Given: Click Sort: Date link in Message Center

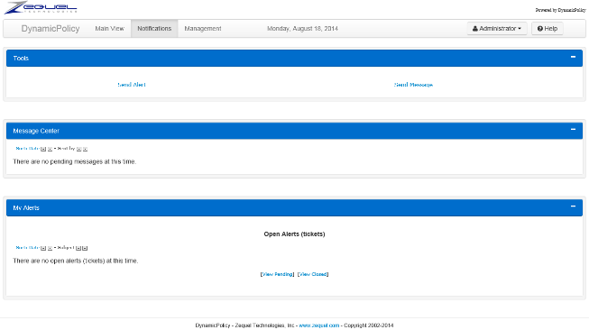Looking at the screenshot, I should click(x=27, y=149).
